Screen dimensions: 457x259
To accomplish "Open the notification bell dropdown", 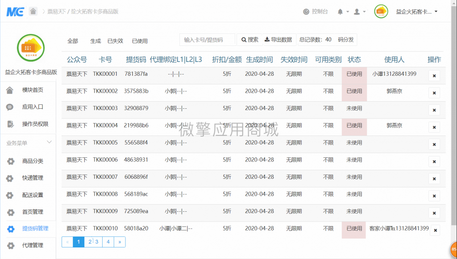I will click(343, 12).
